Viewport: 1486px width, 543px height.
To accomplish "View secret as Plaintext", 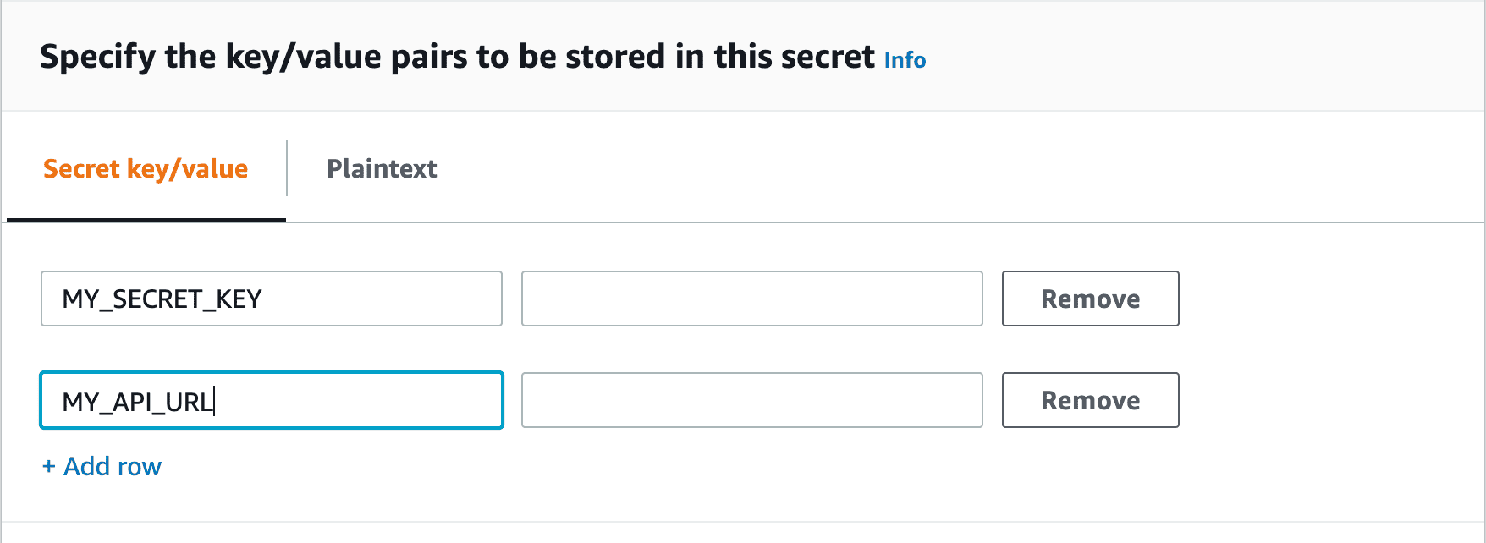I will tap(382, 169).
